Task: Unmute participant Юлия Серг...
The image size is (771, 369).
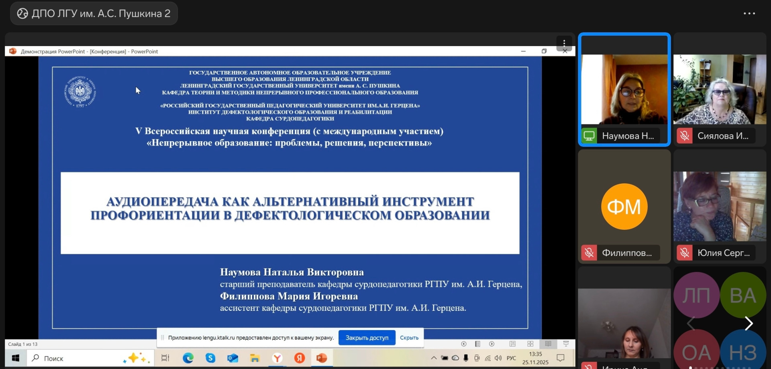Action: coord(685,253)
